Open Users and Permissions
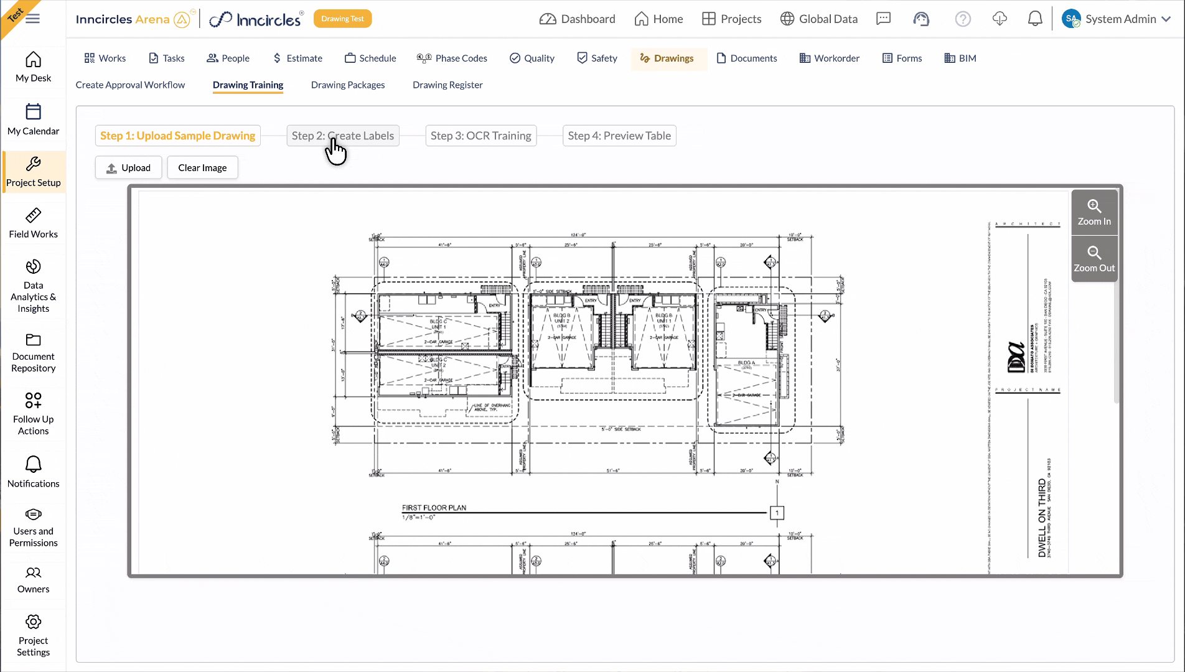The image size is (1185, 672). tap(33, 528)
